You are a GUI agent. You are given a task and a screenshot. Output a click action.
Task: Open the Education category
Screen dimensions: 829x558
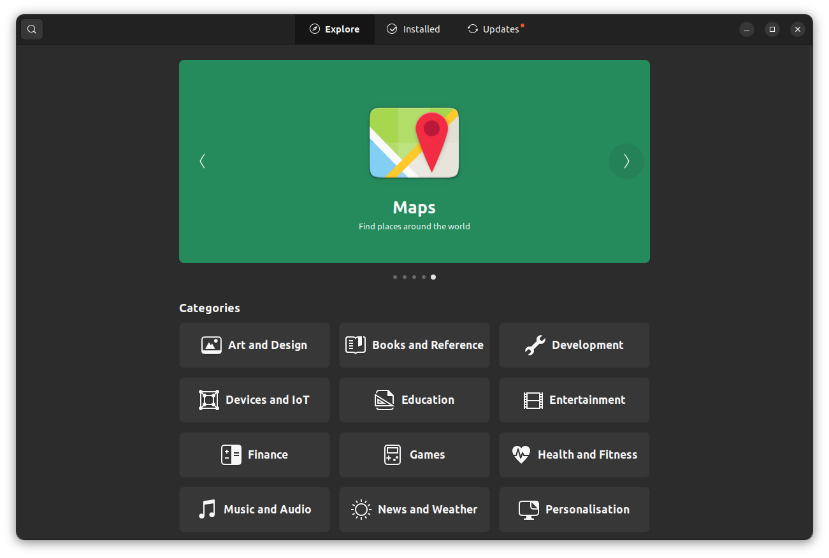(x=414, y=400)
